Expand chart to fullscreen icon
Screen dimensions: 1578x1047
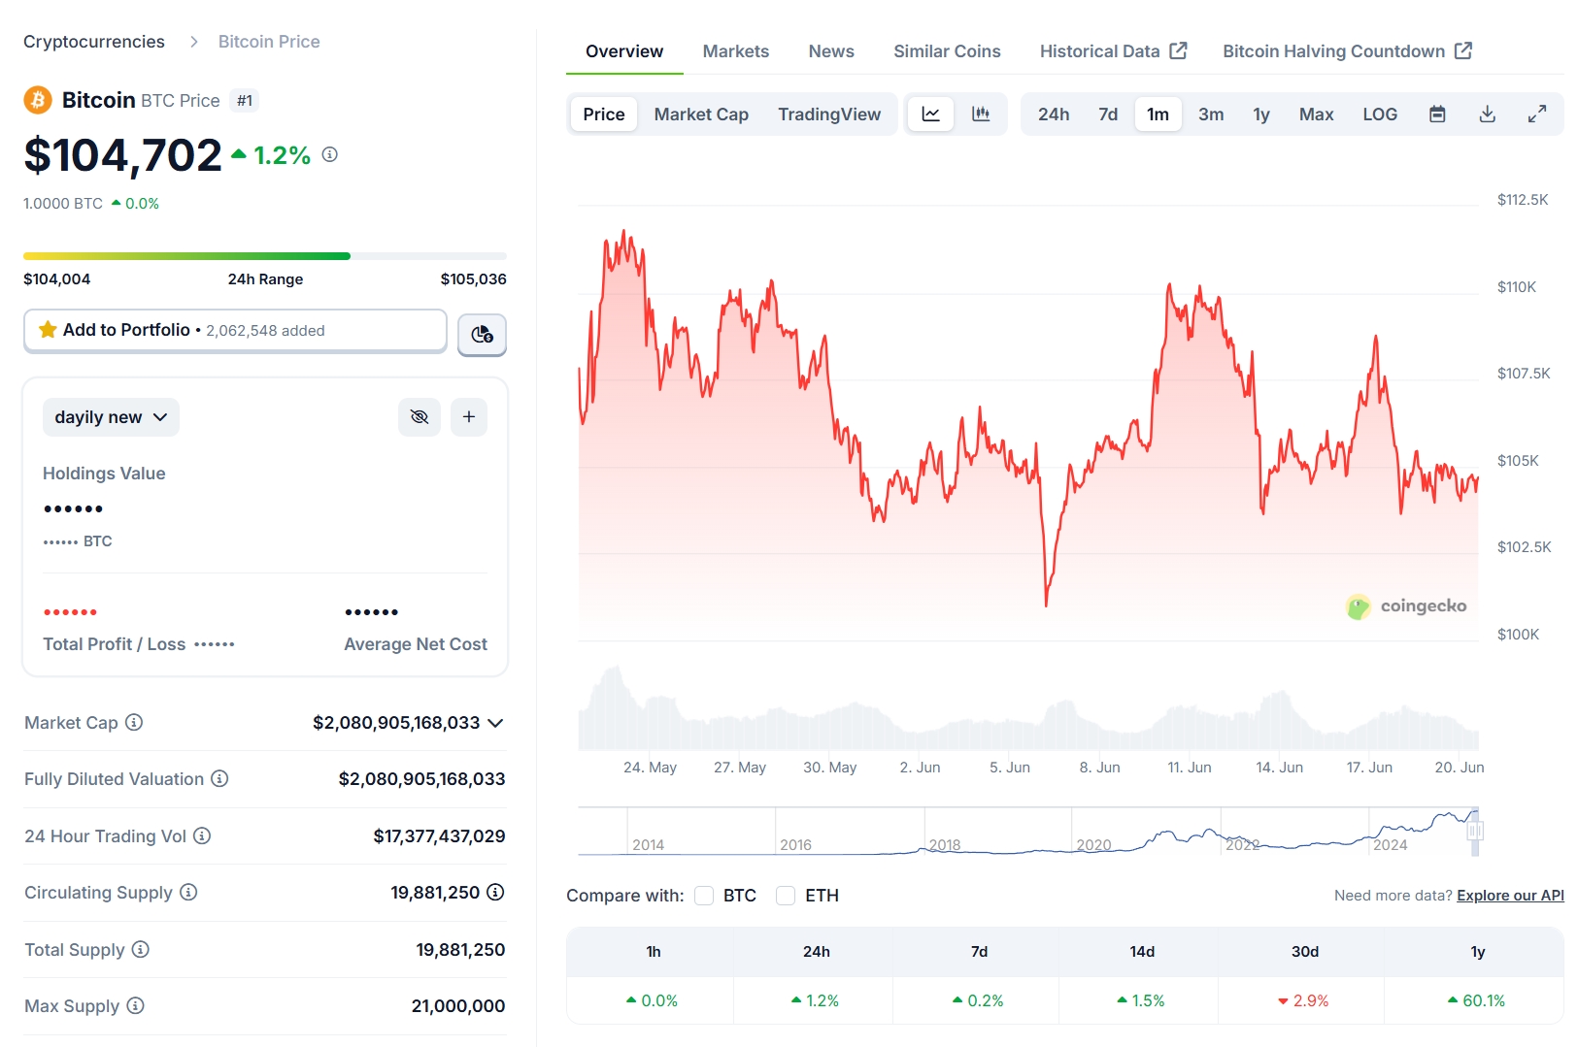pyautogui.click(x=1537, y=115)
